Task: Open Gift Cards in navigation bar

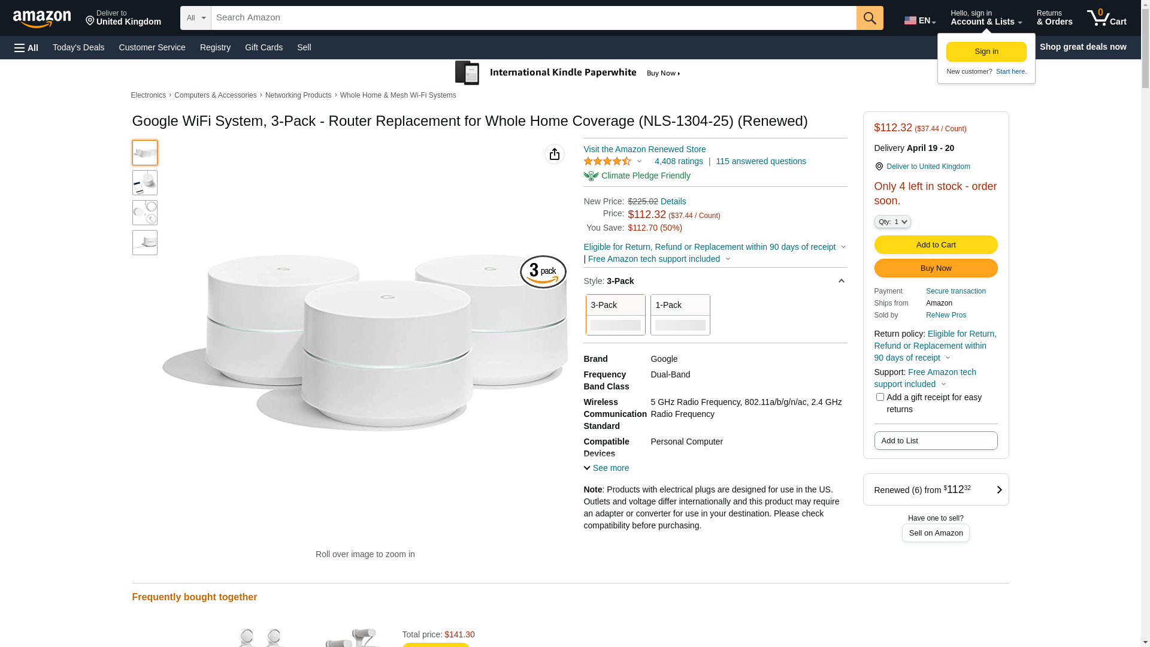Action: tap(264, 47)
